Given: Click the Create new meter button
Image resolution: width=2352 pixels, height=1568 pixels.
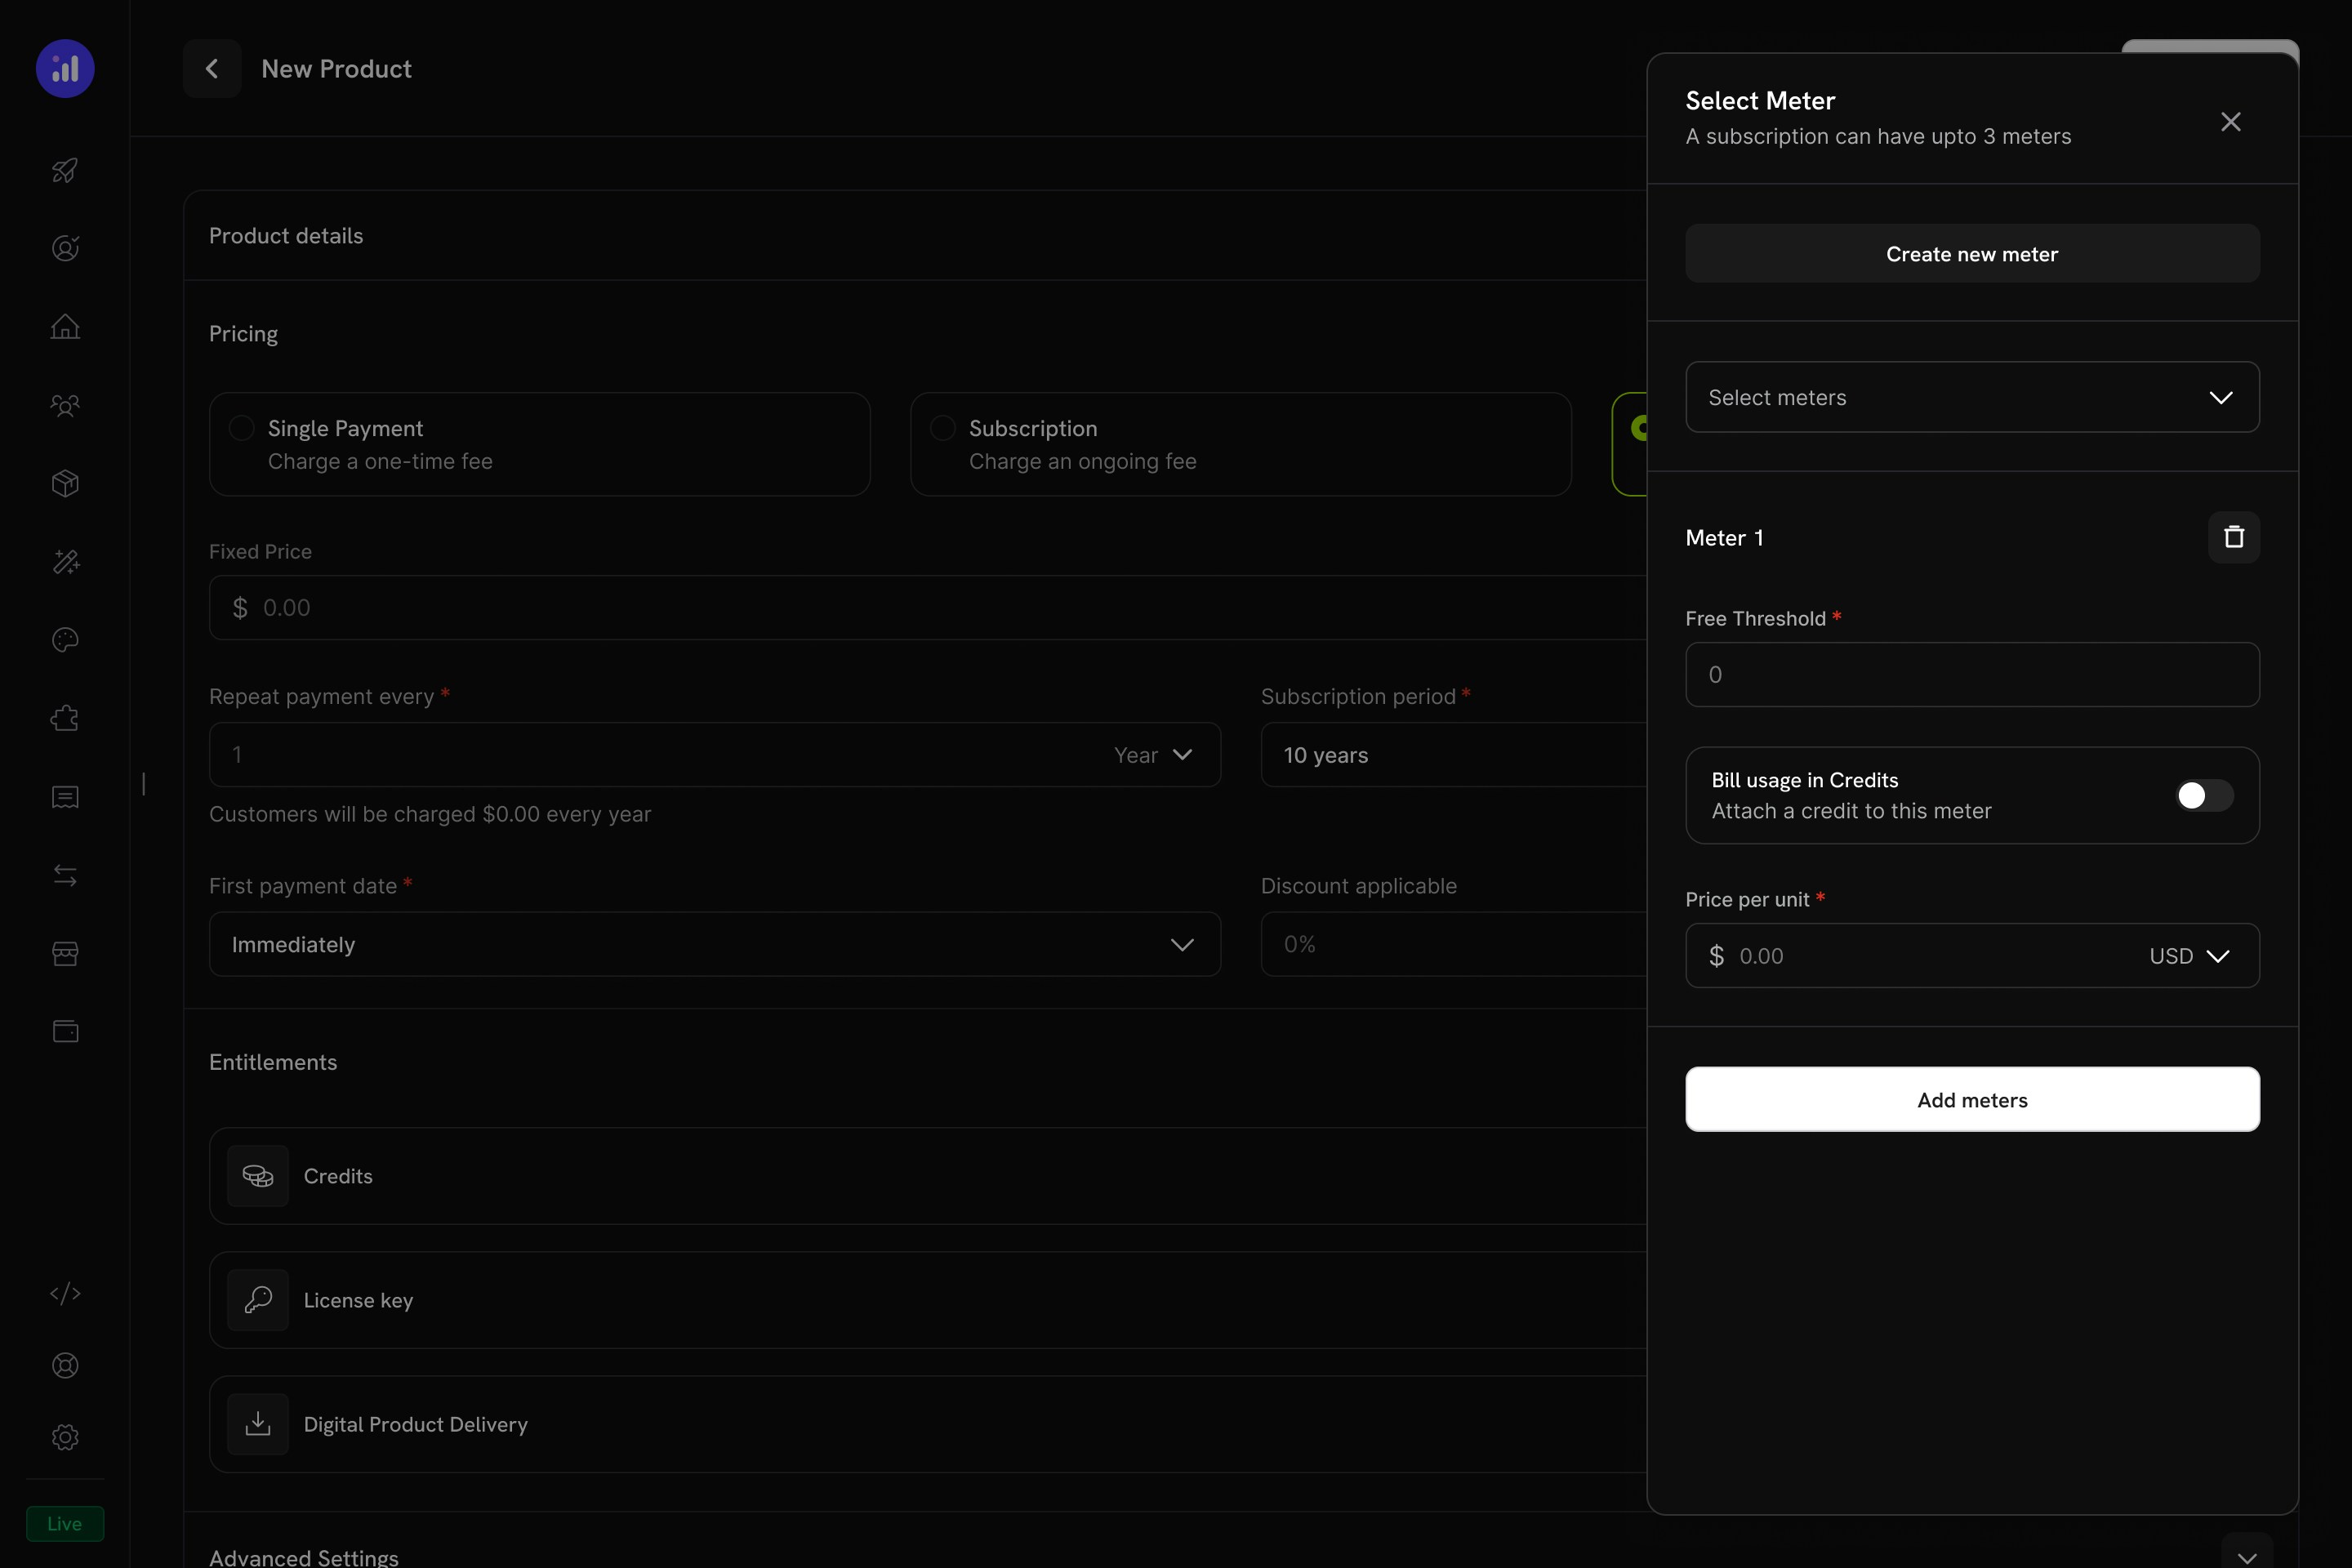Looking at the screenshot, I should pos(1971,253).
